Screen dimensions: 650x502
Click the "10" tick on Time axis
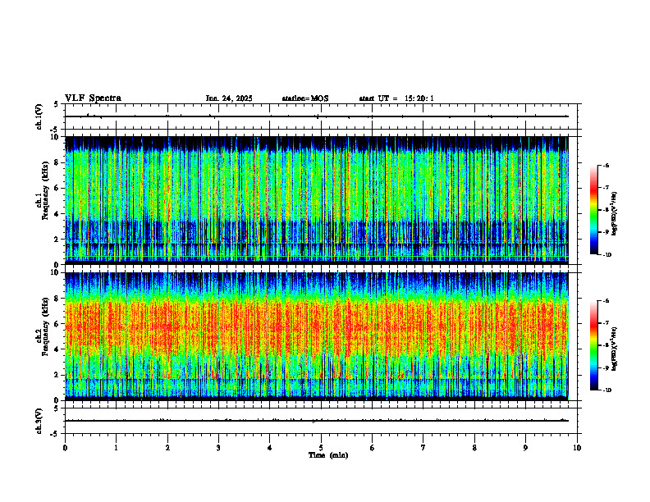point(577,448)
